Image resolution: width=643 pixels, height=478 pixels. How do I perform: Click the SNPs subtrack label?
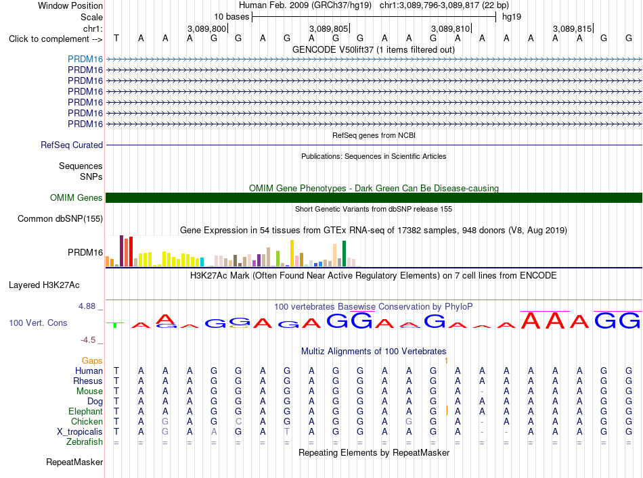coord(91,176)
